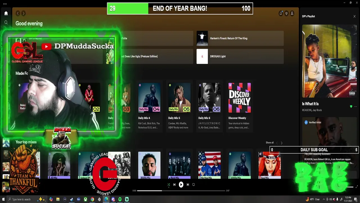Open the 2020s Mix card
Image resolution: width=360 pixels, height=203 pixels.
click(x=149, y=165)
